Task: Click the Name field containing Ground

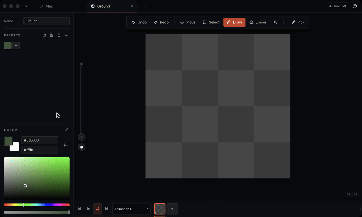Action: [x=46, y=21]
